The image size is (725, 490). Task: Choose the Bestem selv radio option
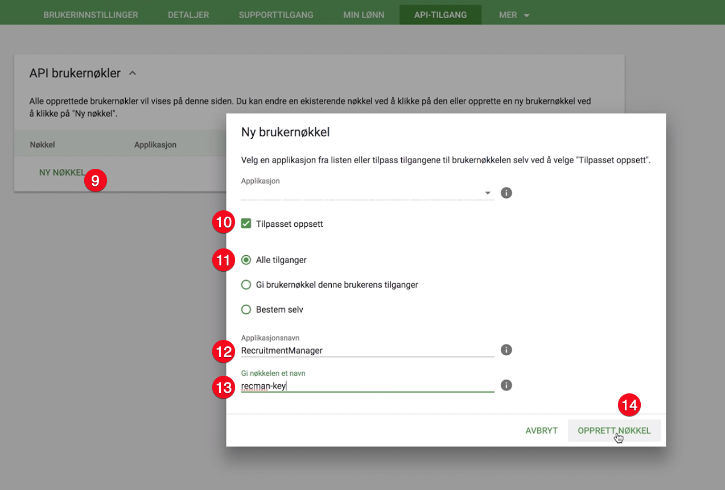(246, 310)
